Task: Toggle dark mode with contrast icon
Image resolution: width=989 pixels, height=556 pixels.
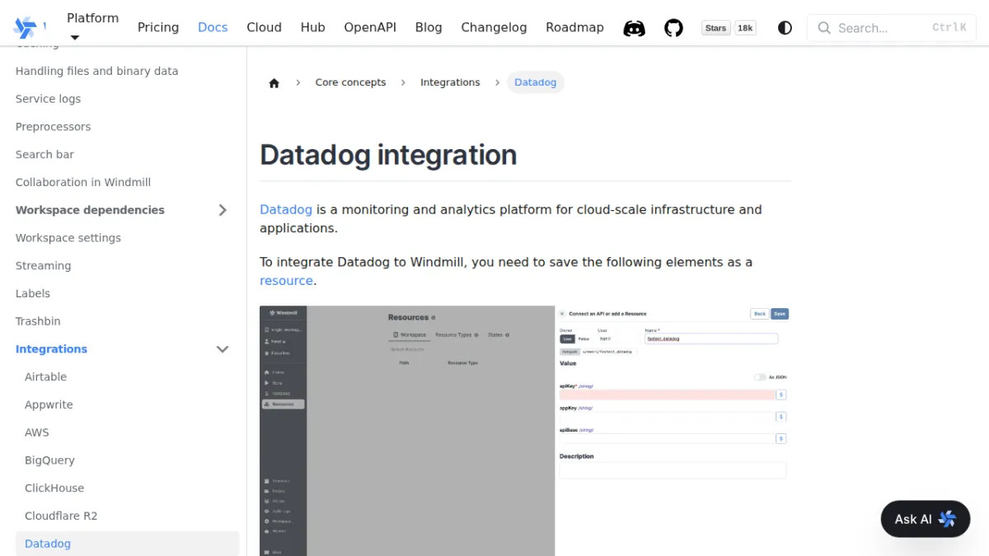Action: pos(785,28)
